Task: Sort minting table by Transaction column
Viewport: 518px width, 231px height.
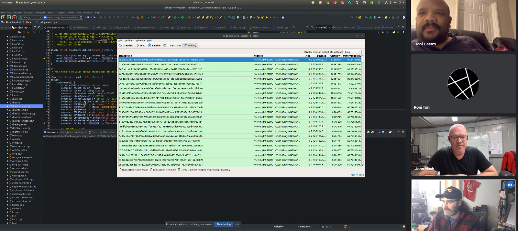Action: coord(186,56)
